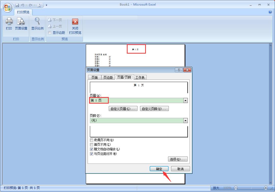The width and height of the screenshot is (275, 192).
Task: Click the Save icon in quick access toolbar
Action: [x=17, y=5]
